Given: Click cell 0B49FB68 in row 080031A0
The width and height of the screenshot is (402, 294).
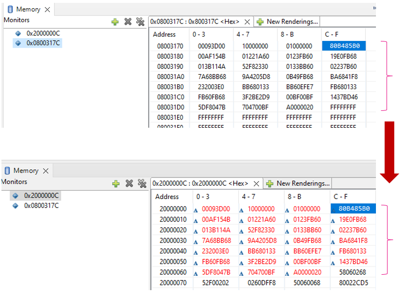Looking at the screenshot, I should (x=300, y=77).
